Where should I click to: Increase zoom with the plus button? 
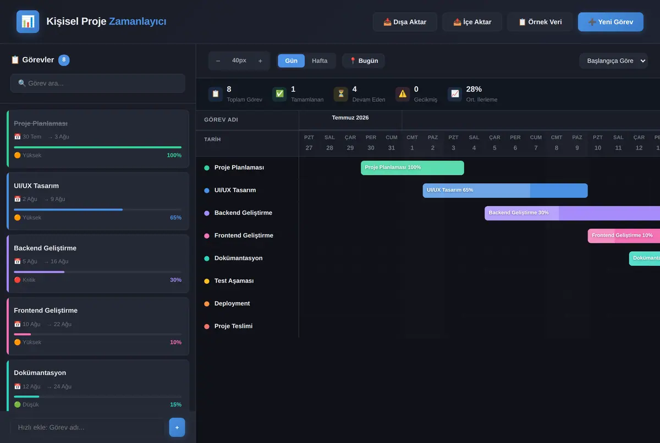tap(260, 60)
